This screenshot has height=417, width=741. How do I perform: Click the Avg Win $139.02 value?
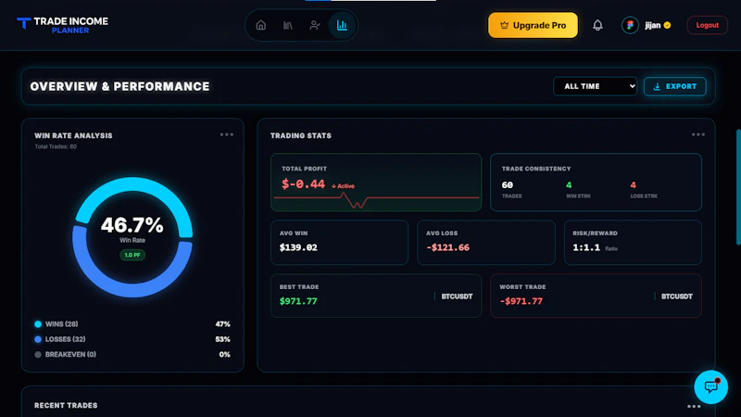click(x=298, y=247)
